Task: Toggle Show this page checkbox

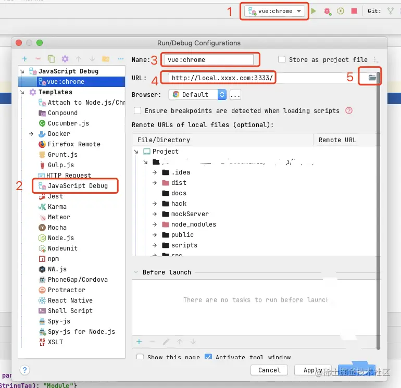Action: pos(140,357)
